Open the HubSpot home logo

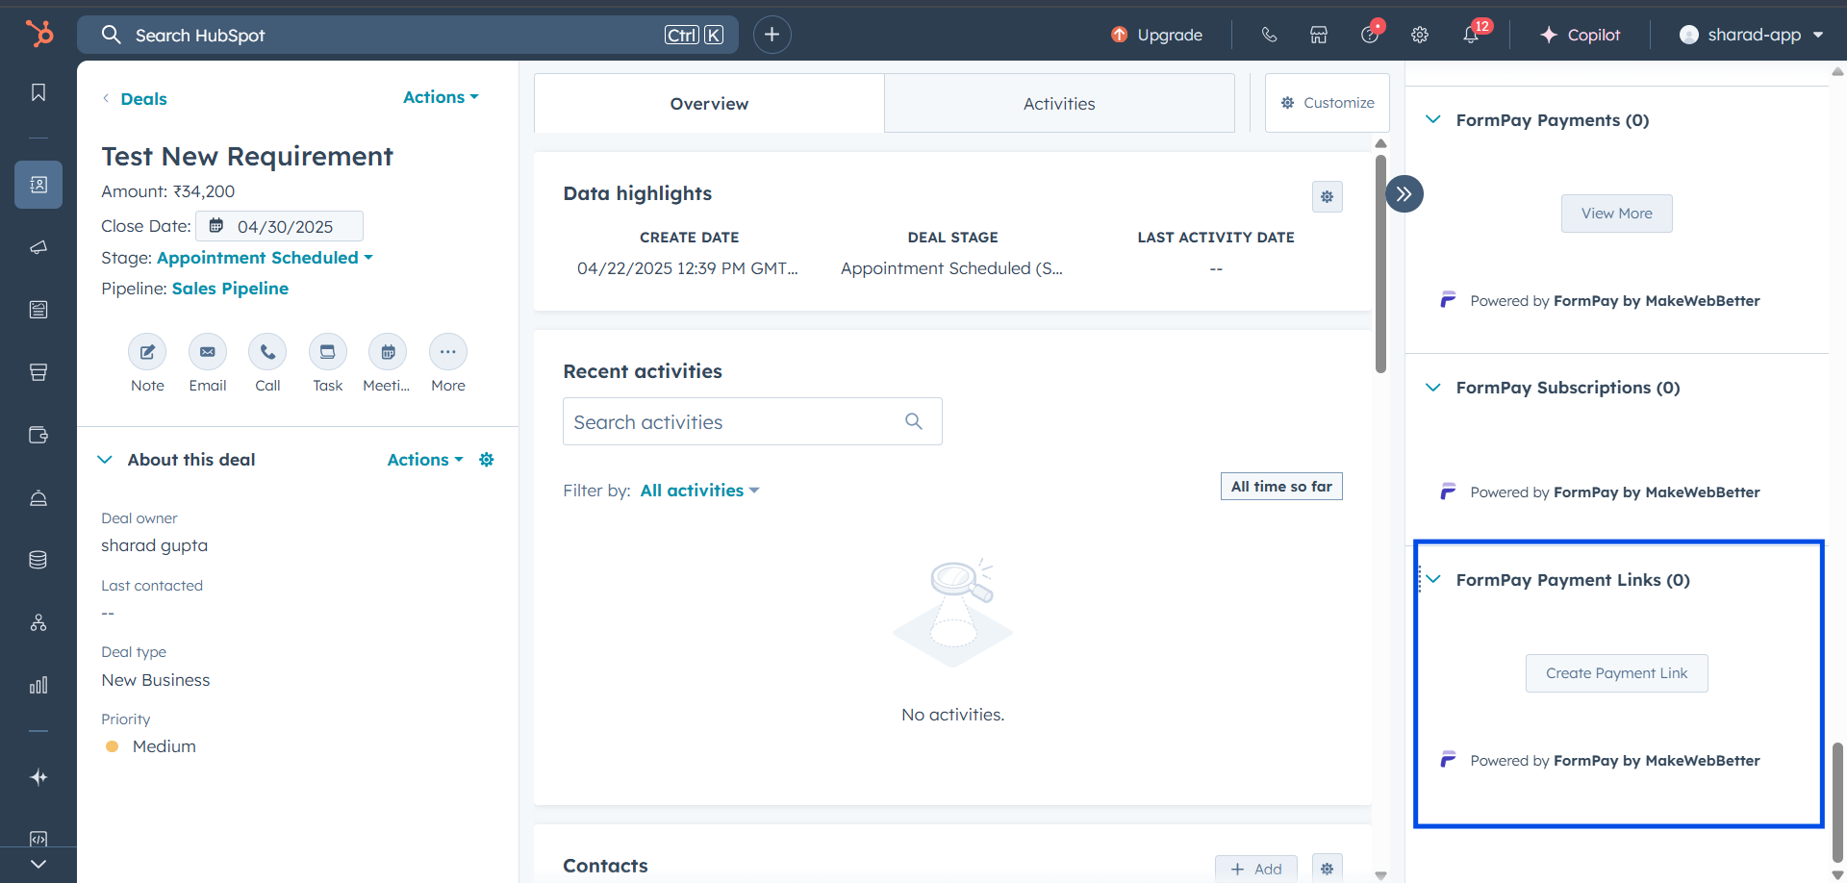click(38, 34)
